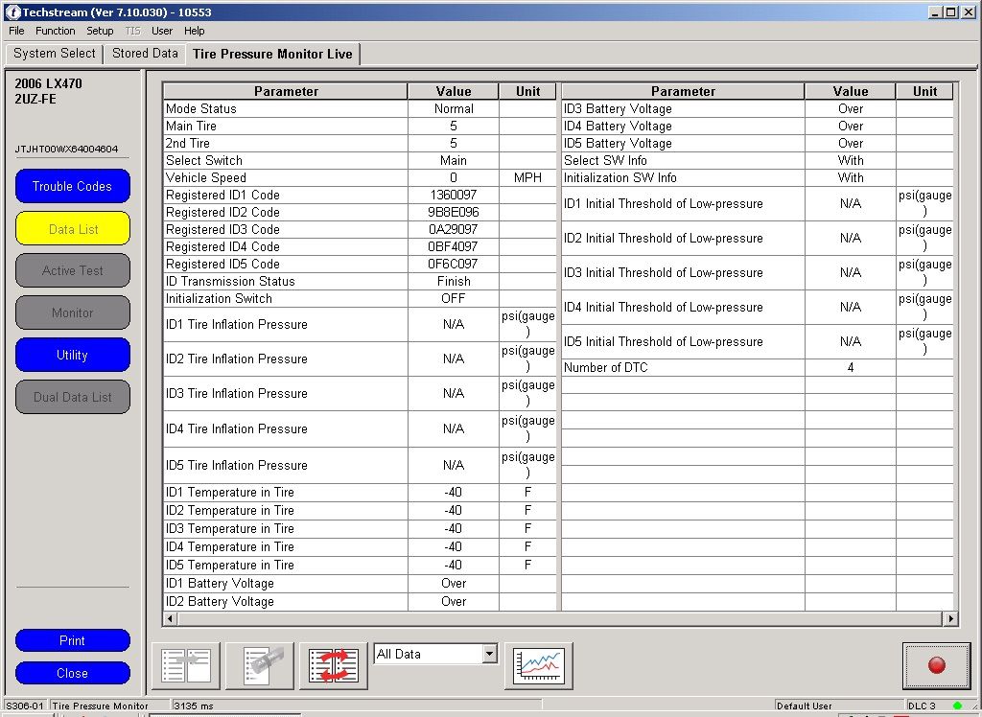Viewport: 982px width, 717px height.
Task: Click the left table Value column header
Action: coord(454,91)
